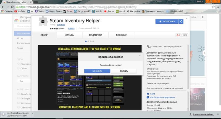This screenshot has width=221, height=119.
Task: Open the category Все dropdown
Action: click(24, 81)
